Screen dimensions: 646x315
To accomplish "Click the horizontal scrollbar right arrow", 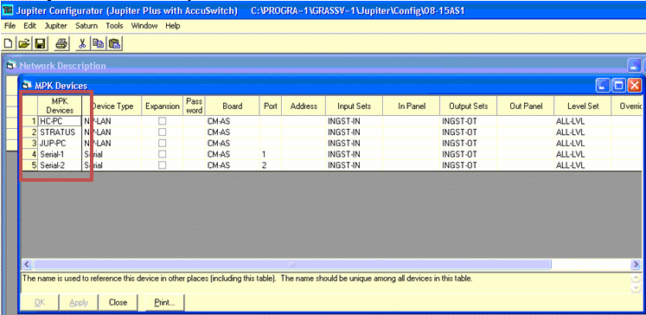I will coord(636,264).
